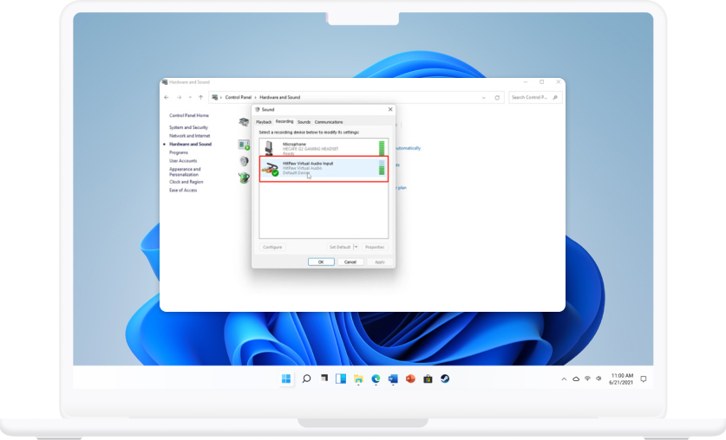The height and width of the screenshot is (440, 726).
Task: Open the Windows Start menu
Action: (x=286, y=379)
